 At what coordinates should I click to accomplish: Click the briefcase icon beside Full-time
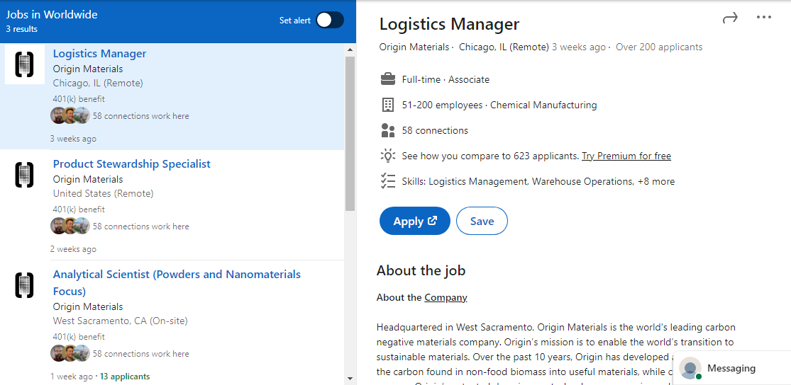click(387, 79)
